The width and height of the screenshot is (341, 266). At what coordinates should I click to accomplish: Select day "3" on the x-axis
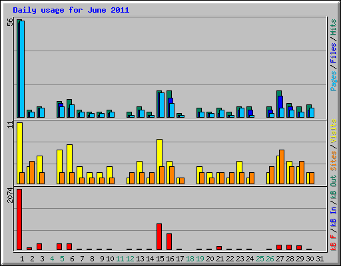point(42,259)
